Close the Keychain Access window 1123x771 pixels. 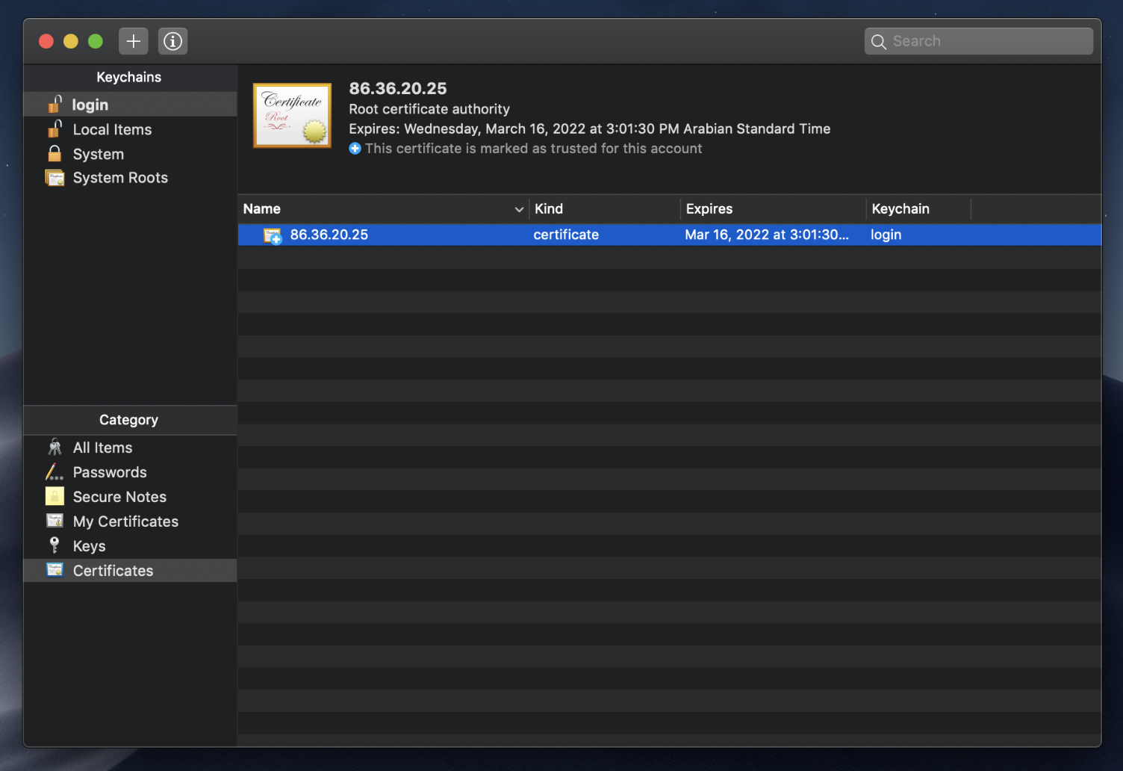coord(46,41)
